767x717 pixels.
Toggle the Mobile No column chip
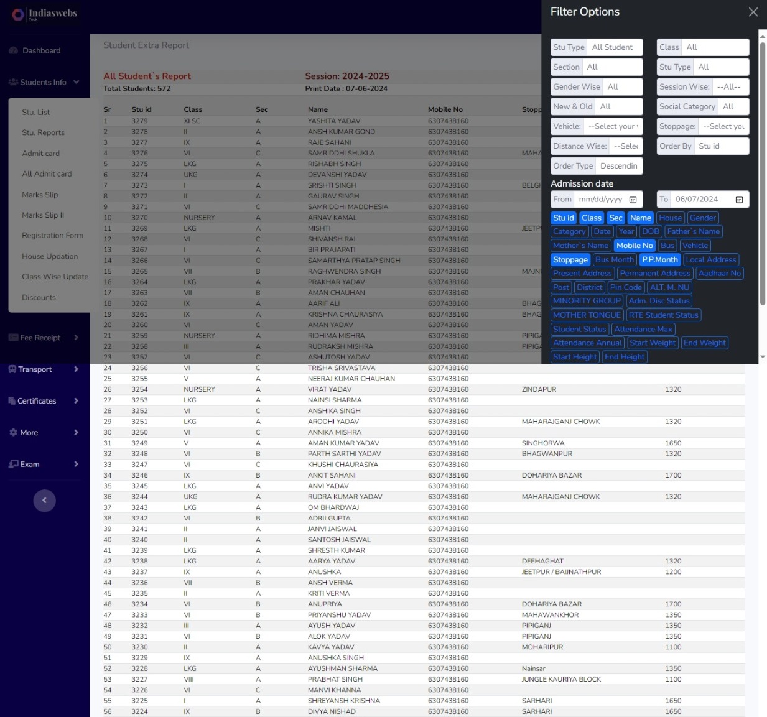click(635, 246)
